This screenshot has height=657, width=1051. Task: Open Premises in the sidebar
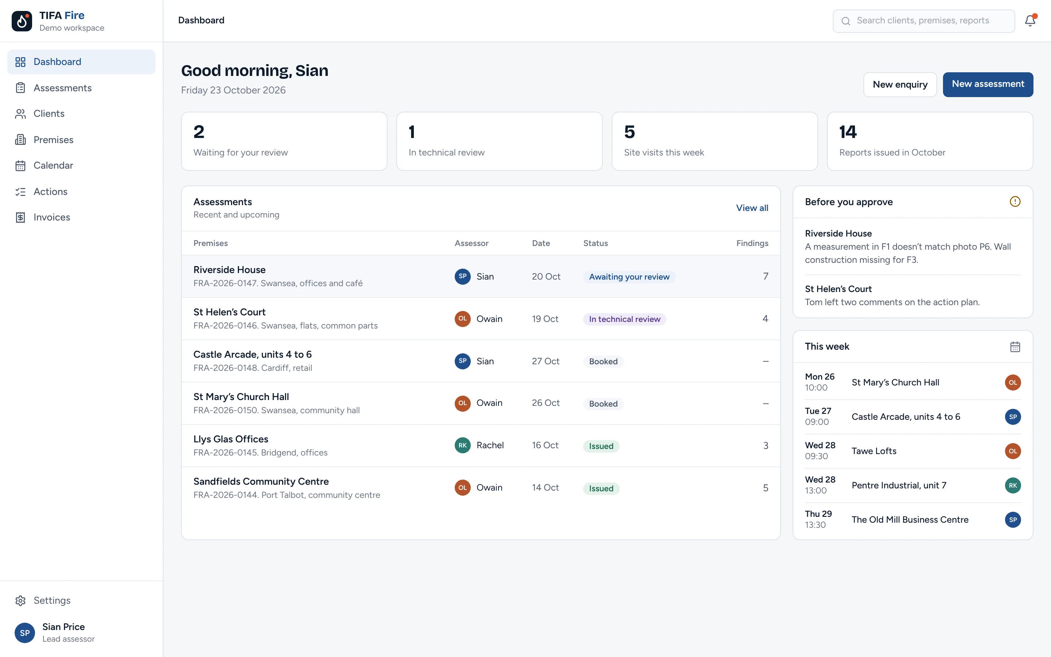click(x=81, y=139)
